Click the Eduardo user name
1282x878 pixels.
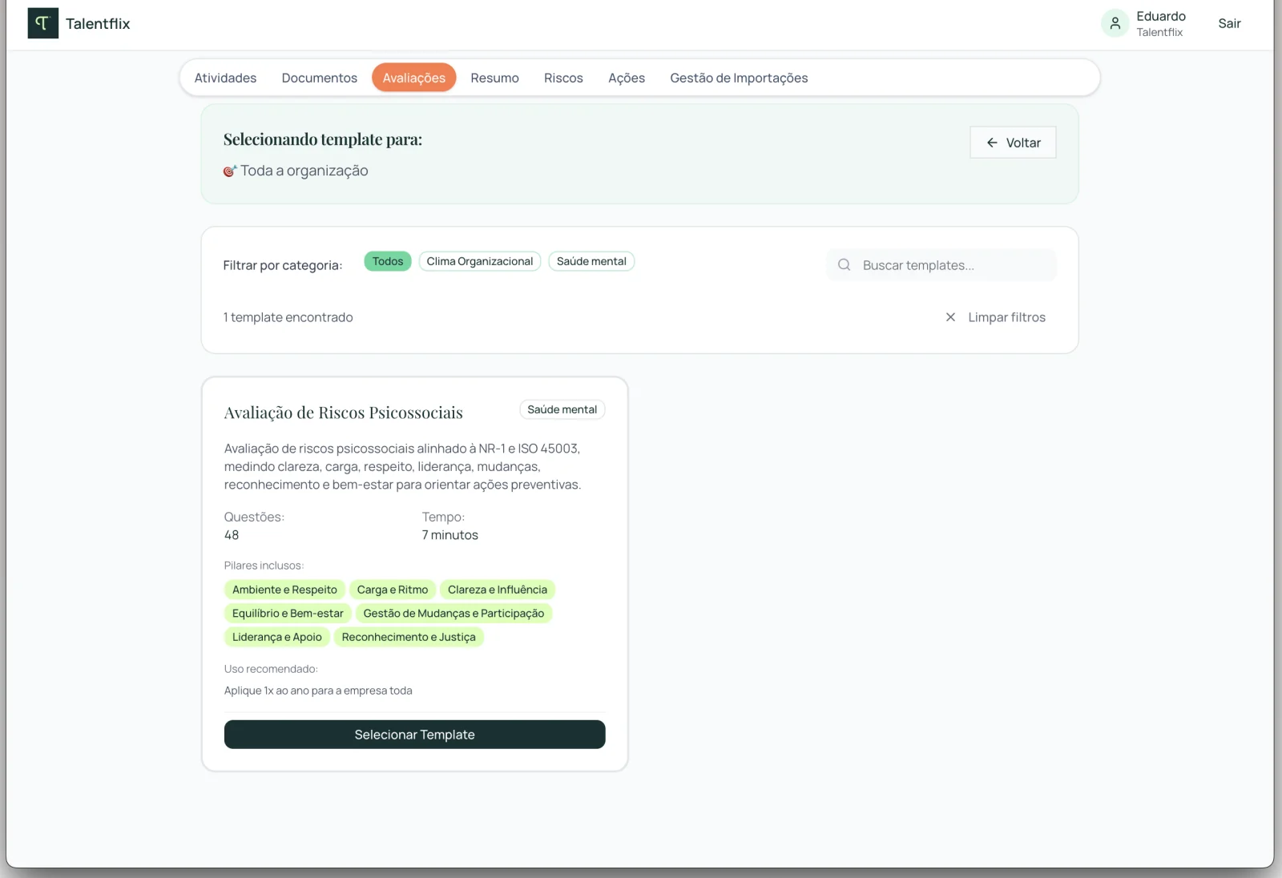point(1161,16)
